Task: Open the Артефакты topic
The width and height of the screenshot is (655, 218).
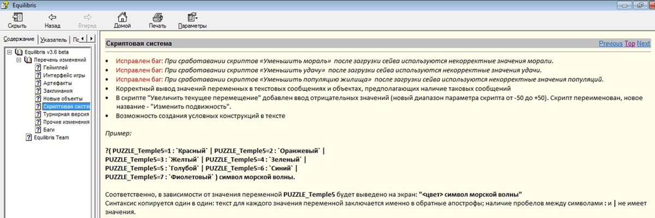Action: click(57, 83)
